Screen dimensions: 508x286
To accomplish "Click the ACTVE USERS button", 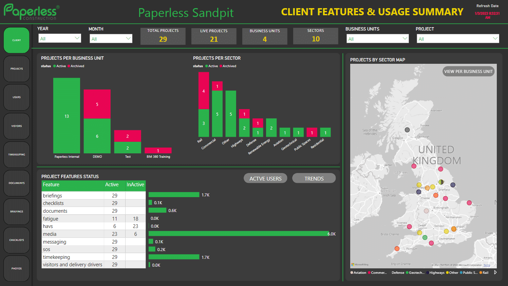I will pyautogui.click(x=265, y=178).
